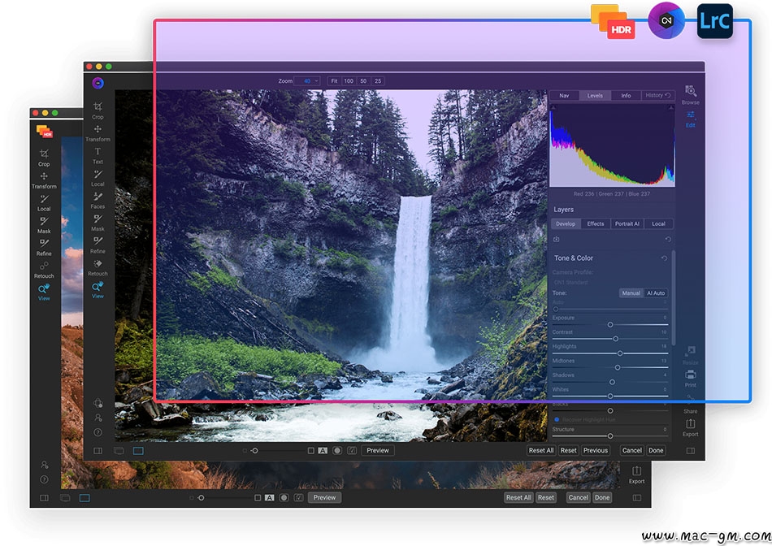
Task: Click Export icon in front window sidebar
Action: 690,427
